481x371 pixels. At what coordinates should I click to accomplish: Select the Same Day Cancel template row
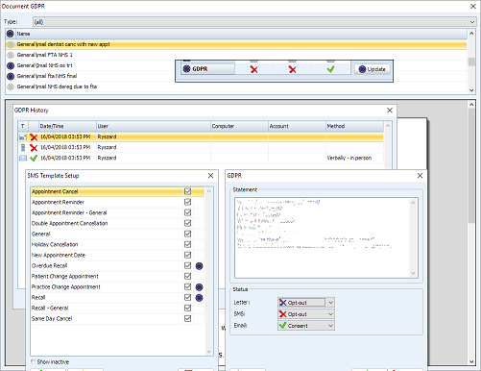(117, 318)
